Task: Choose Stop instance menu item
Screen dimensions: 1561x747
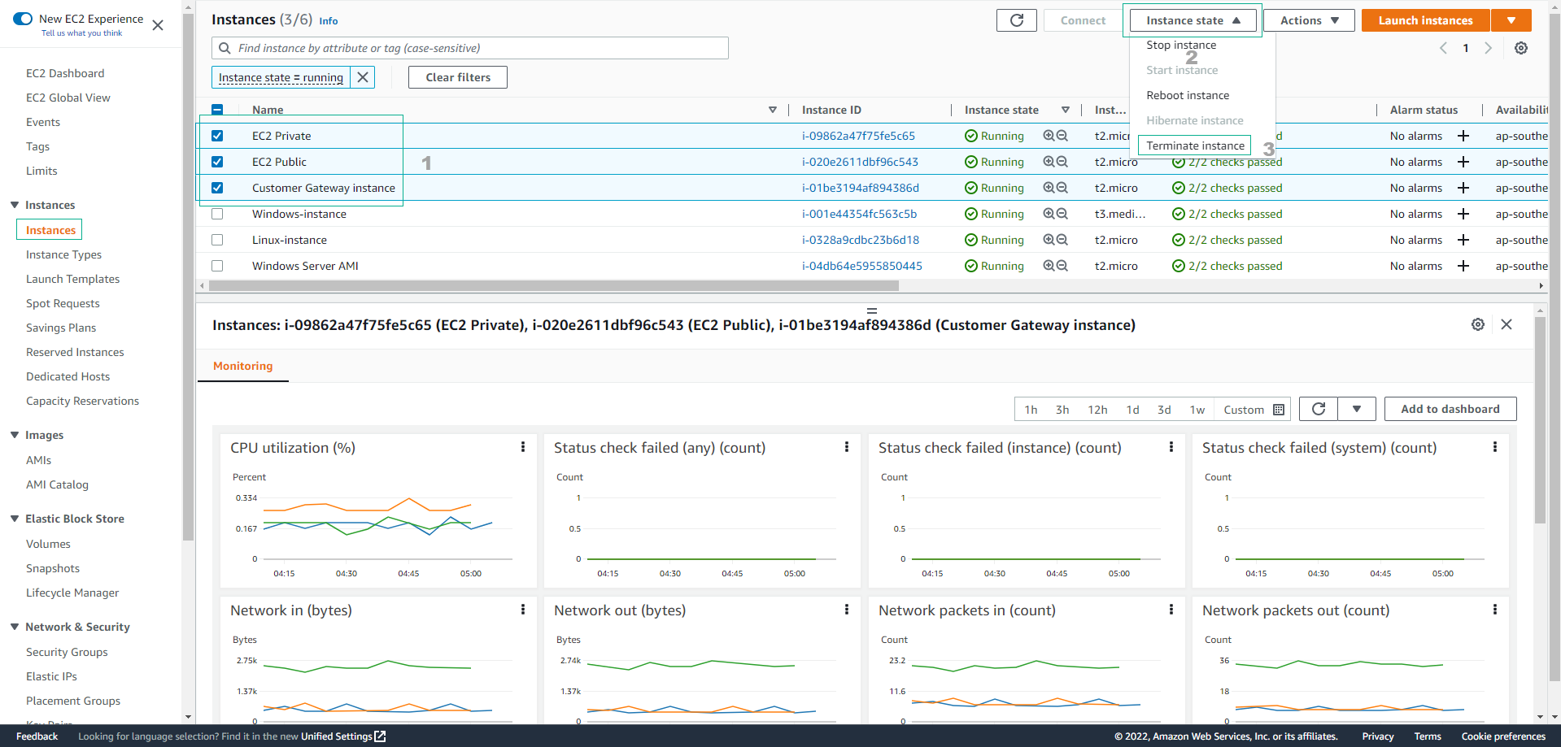Action: [1181, 45]
